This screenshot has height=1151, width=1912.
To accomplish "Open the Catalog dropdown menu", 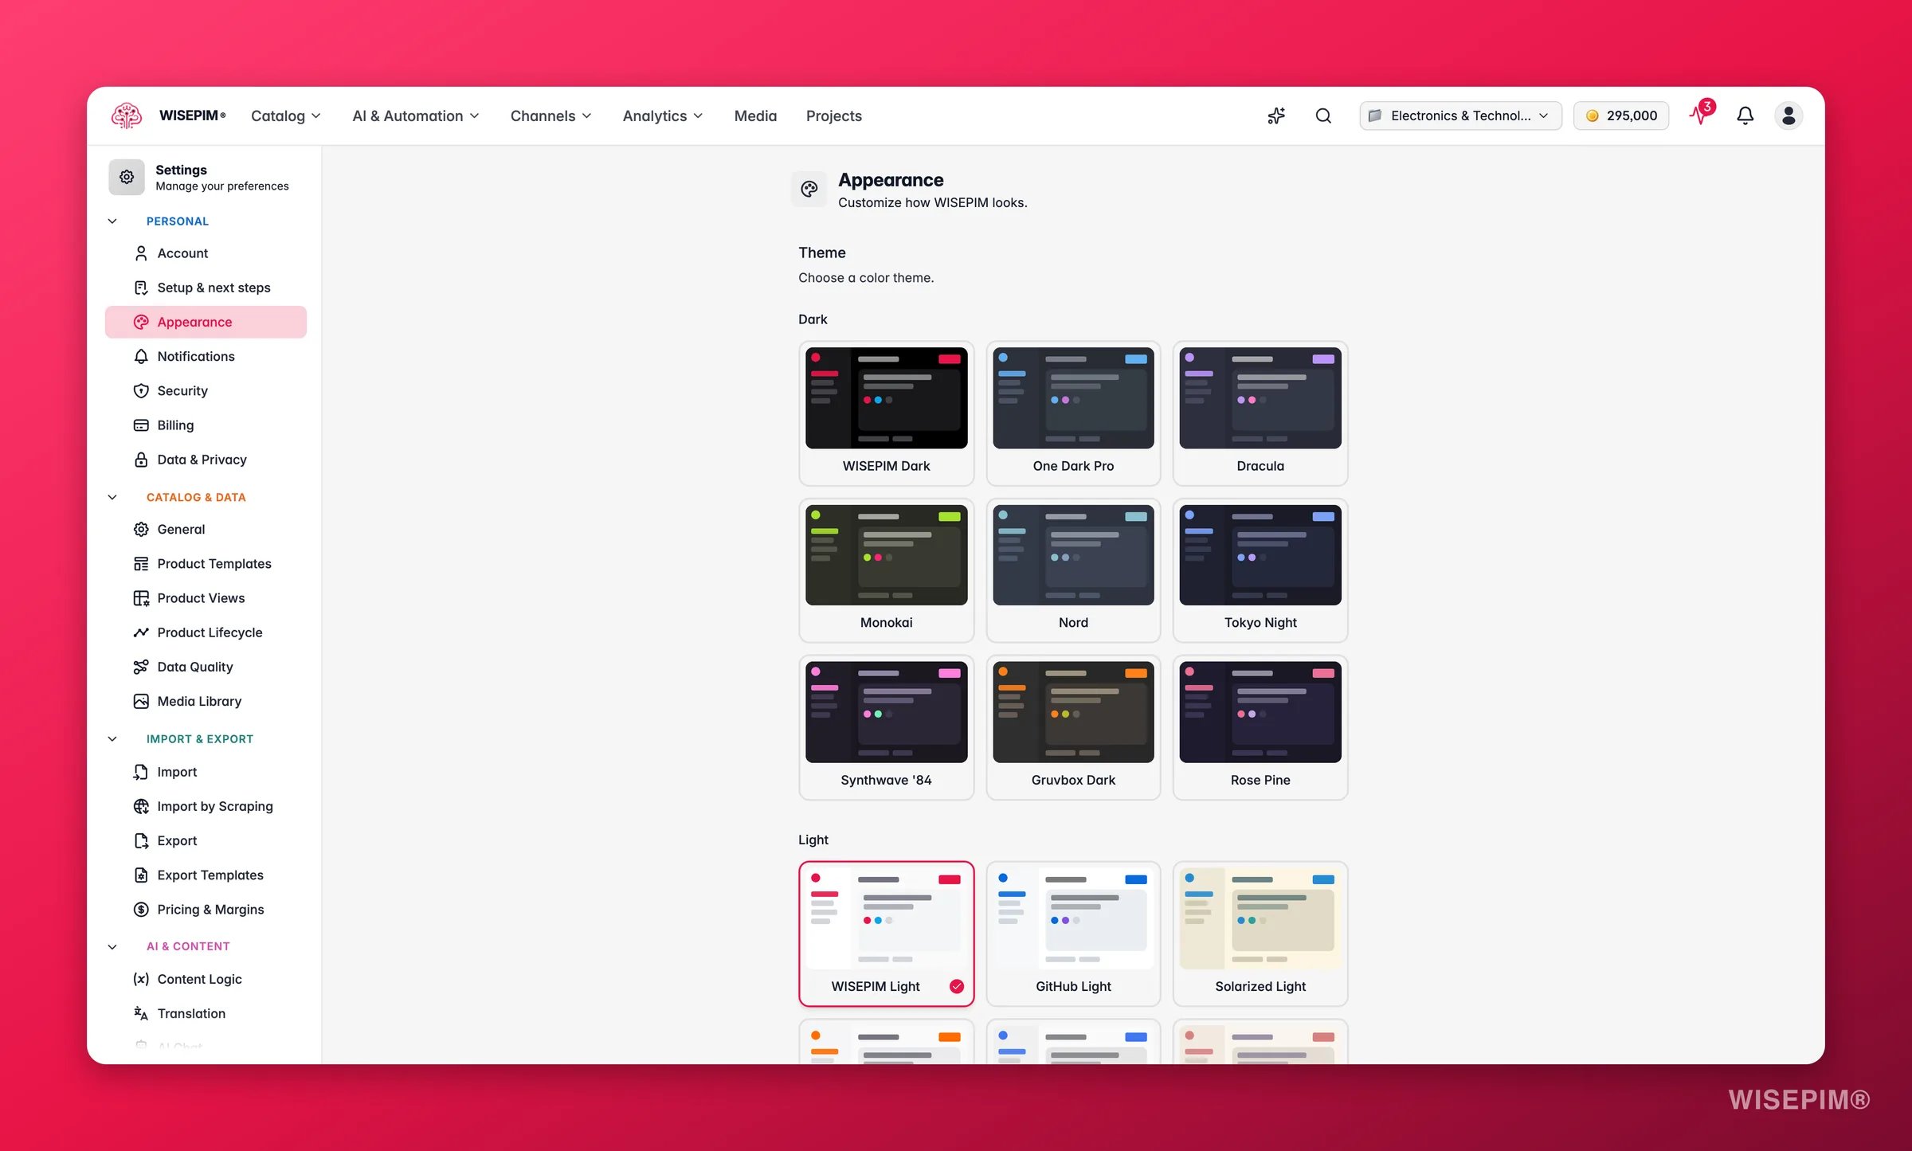I will click(286, 115).
